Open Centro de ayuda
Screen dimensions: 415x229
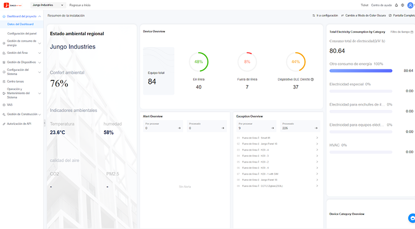[x=381, y=5]
